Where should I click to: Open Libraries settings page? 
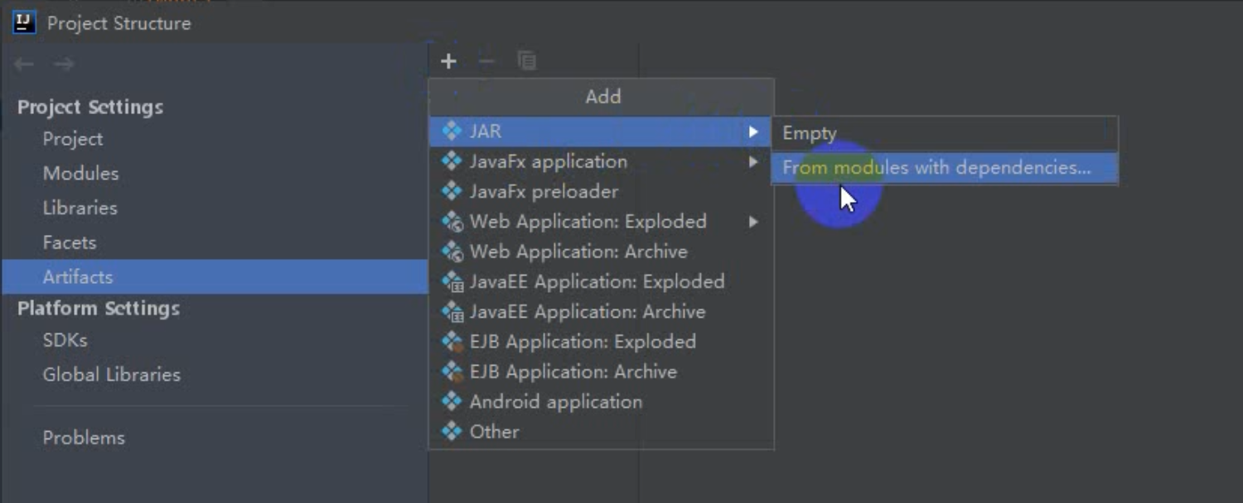[x=214, y=208]
